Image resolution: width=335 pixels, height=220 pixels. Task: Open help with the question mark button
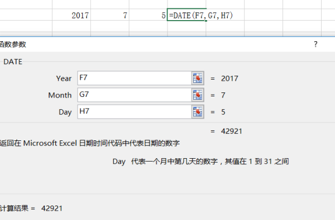click(x=315, y=45)
